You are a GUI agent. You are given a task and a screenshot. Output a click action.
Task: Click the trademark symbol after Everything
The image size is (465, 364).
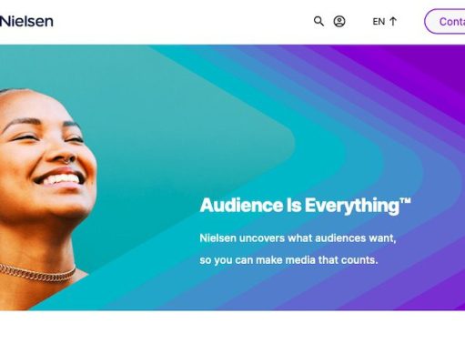pyautogui.click(x=406, y=201)
